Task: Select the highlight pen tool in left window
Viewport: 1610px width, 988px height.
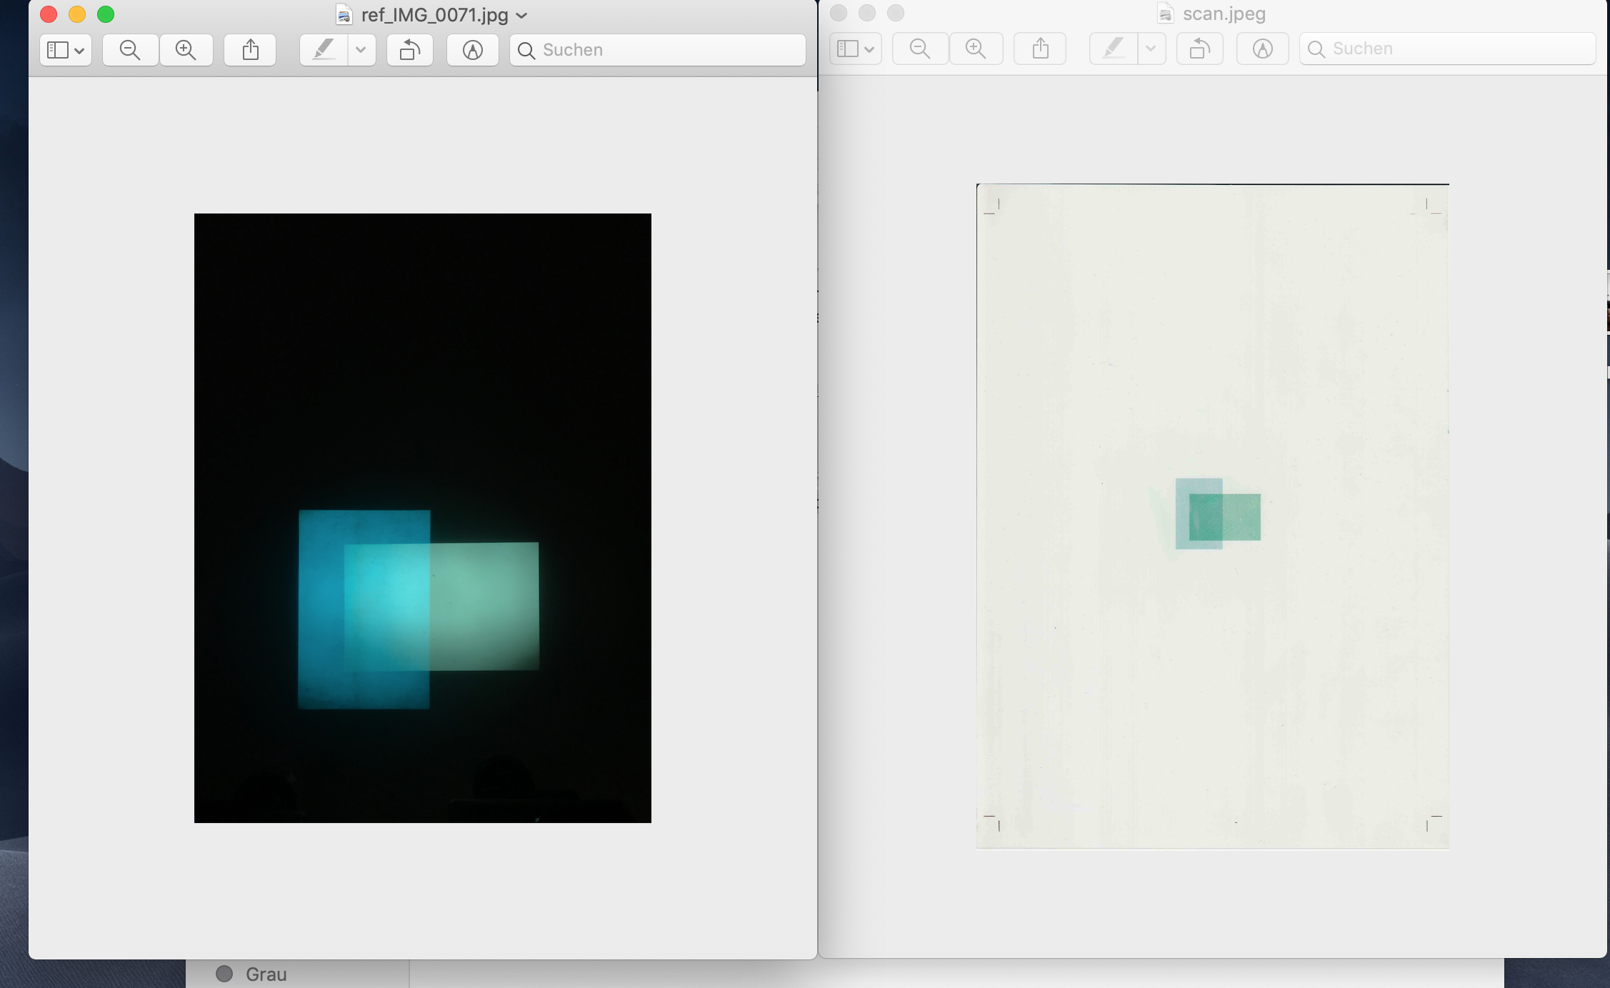Action: pyautogui.click(x=324, y=50)
